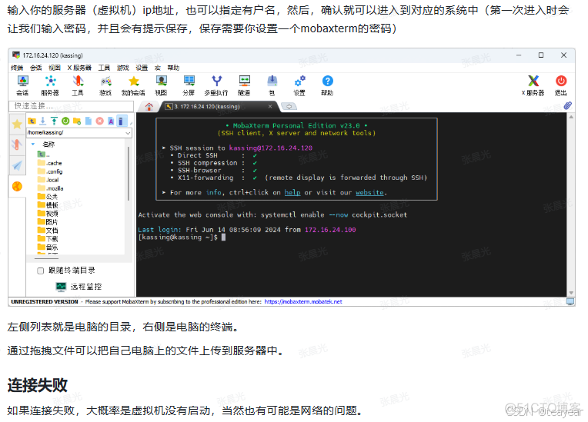The image size is (588, 422).
Task: Expand the /home/kassing/ path dropdown
Action: point(128,132)
